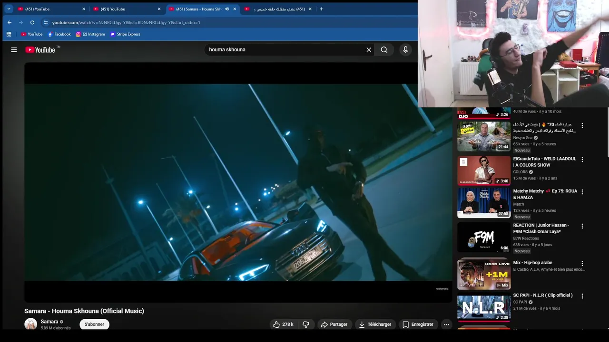This screenshot has height=342, width=609.
Task: Open options for REACTION Junior Hassen video
Action: (582, 226)
